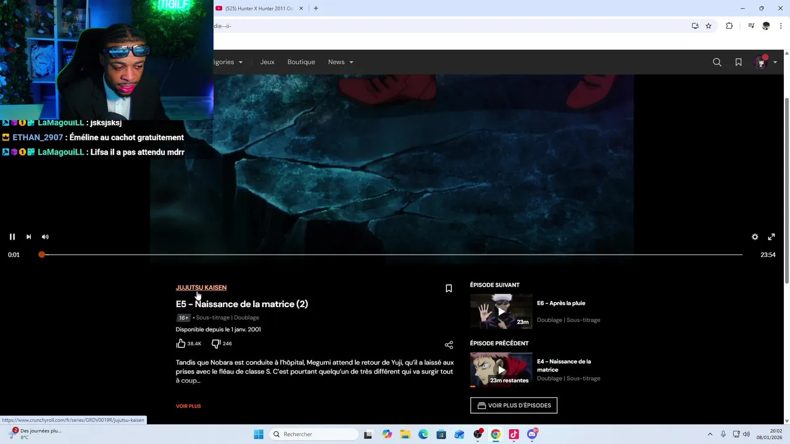The image size is (790, 444).
Task: Click the Chrome install app icon
Action: click(695, 26)
